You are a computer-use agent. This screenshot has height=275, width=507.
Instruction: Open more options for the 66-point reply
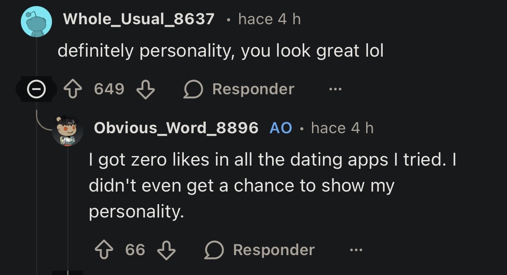click(356, 250)
